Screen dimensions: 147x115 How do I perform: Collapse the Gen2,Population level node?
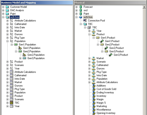(16, 51)
